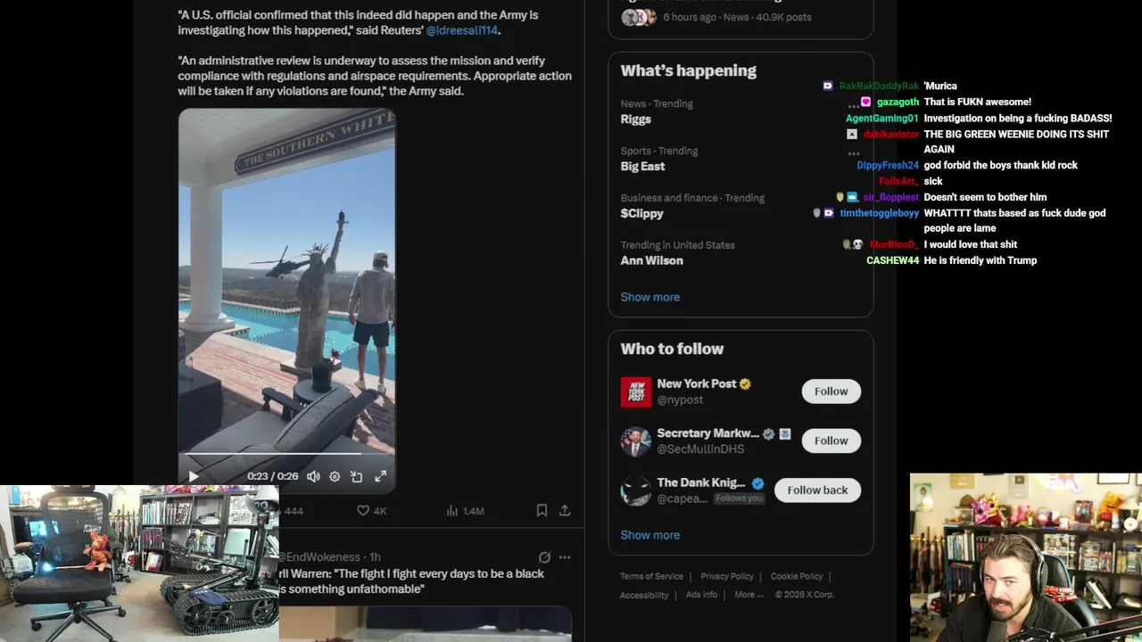This screenshot has width=1142, height=642.
Task: Show more accounts under Who to follow
Action: [650, 535]
